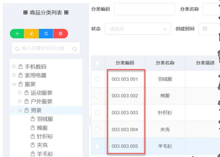The height and width of the screenshot is (157, 220).
Task: Click the tag icon next to 运动服装
Action: (27, 93)
